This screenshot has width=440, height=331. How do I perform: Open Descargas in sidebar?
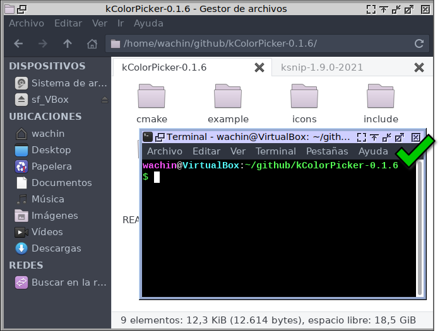(x=48, y=248)
